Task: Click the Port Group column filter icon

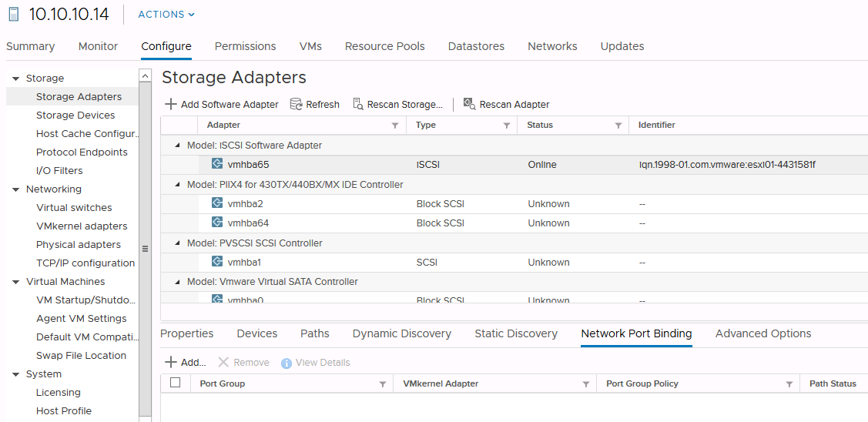Action: click(382, 384)
